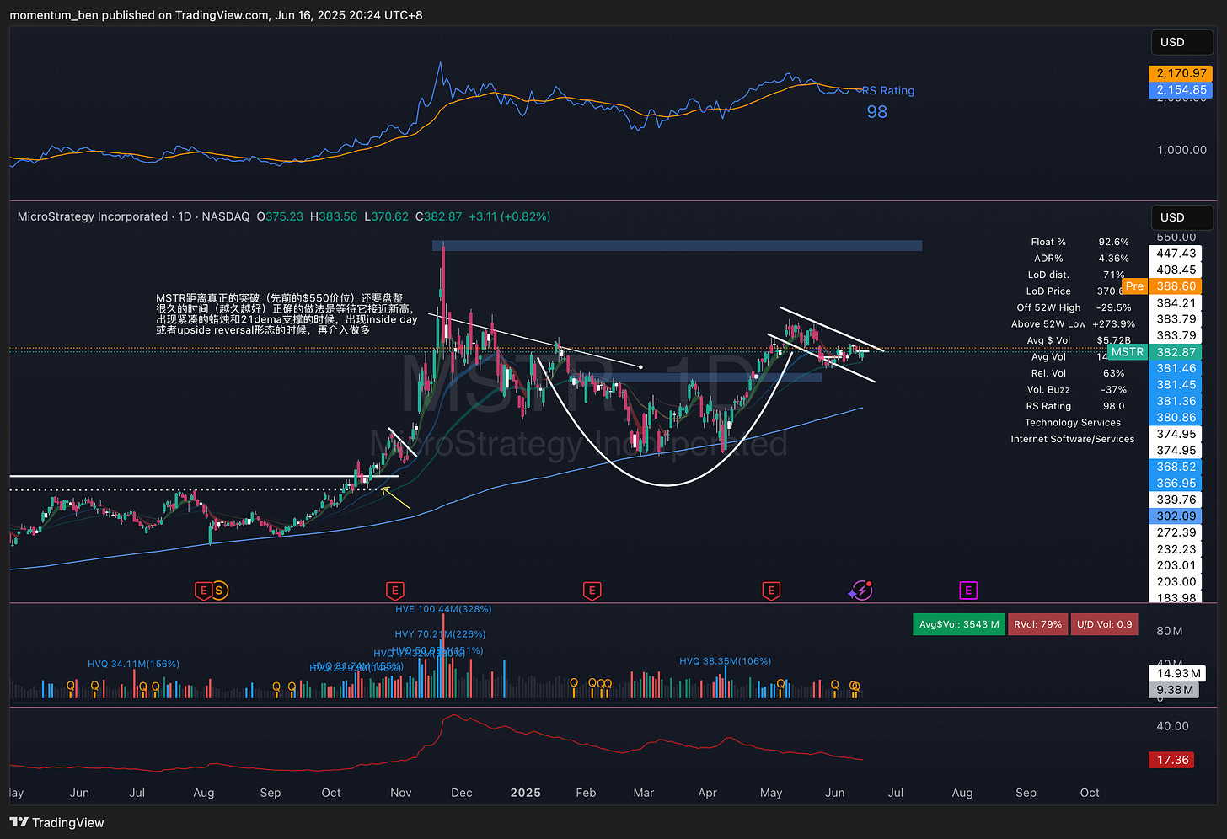Click the blue 368.52 price label
The height and width of the screenshot is (839, 1227).
point(1176,467)
